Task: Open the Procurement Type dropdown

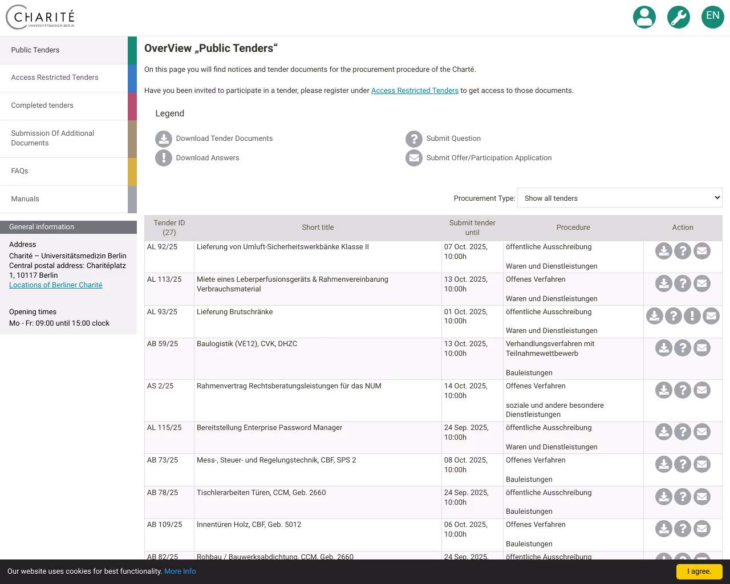Action: (619, 198)
